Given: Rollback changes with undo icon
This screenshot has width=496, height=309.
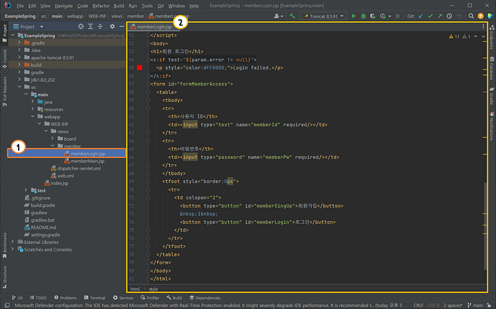Looking at the screenshot, I should (x=459, y=16).
